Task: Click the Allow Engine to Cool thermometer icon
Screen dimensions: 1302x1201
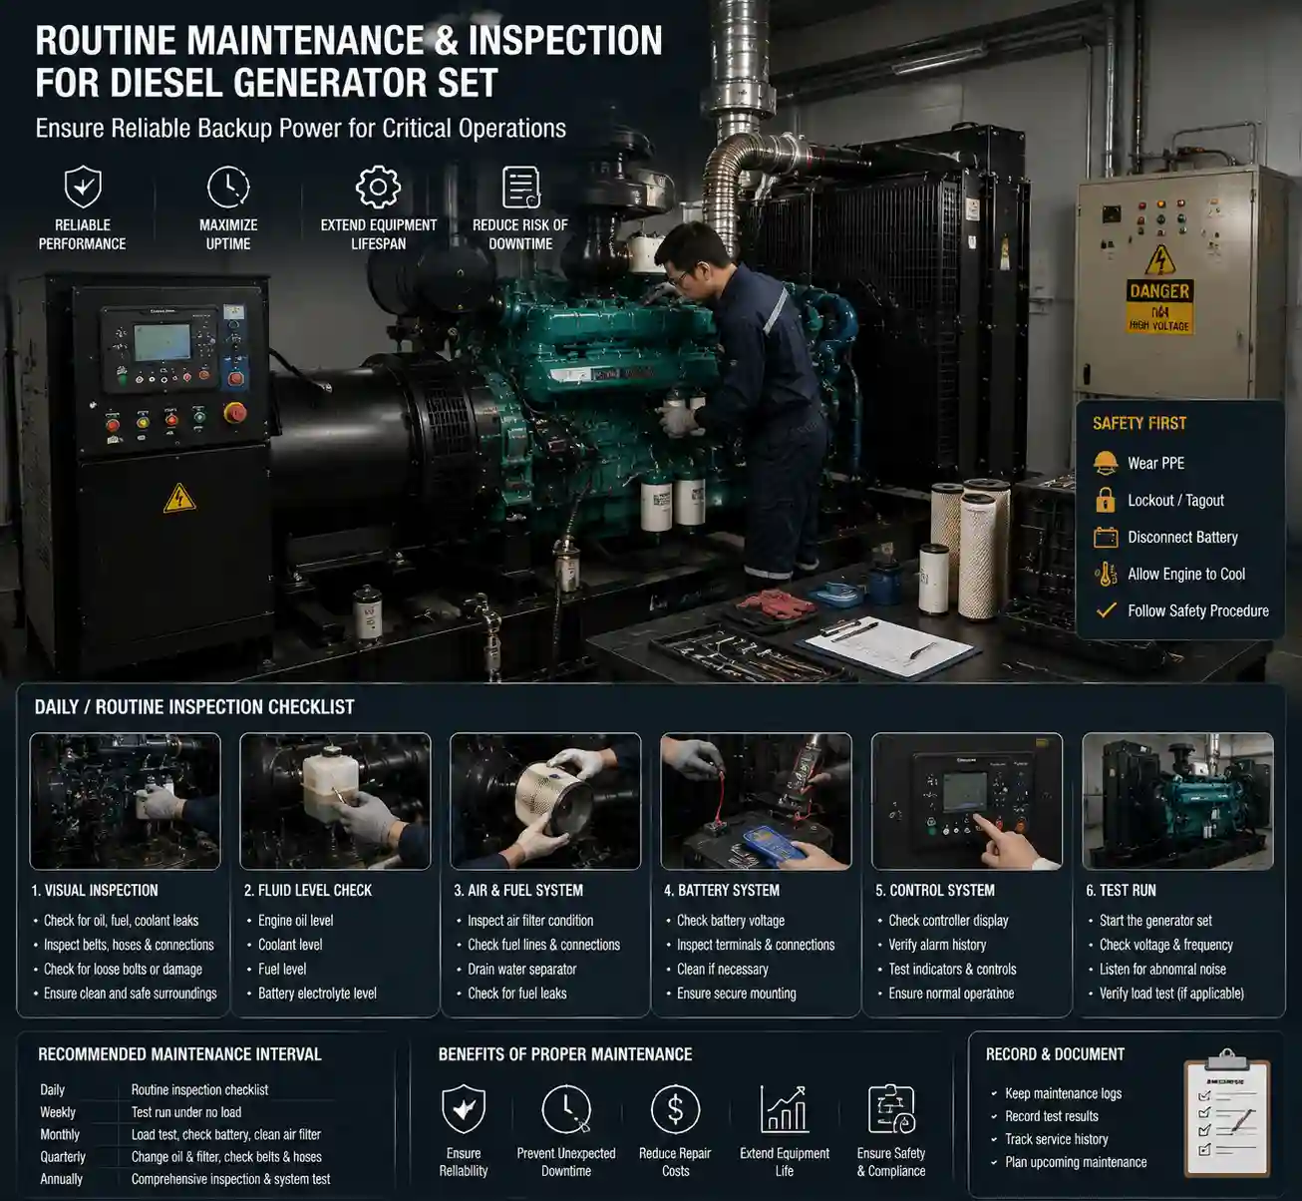Action: [x=1106, y=574]
